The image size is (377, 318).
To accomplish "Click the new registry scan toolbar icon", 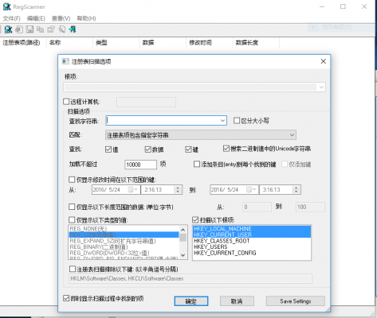I will click(x=8, y=29).
